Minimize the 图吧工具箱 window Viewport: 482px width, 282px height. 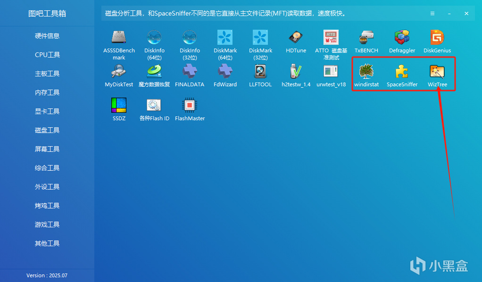[x=449, y=14]
